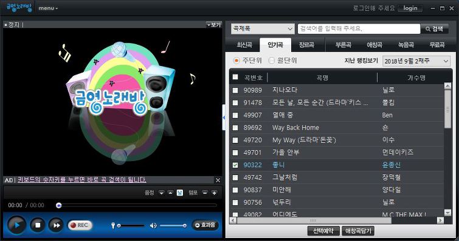Check the box for song 90756
This screenshot has width=459, height=241.
(235, 202)
